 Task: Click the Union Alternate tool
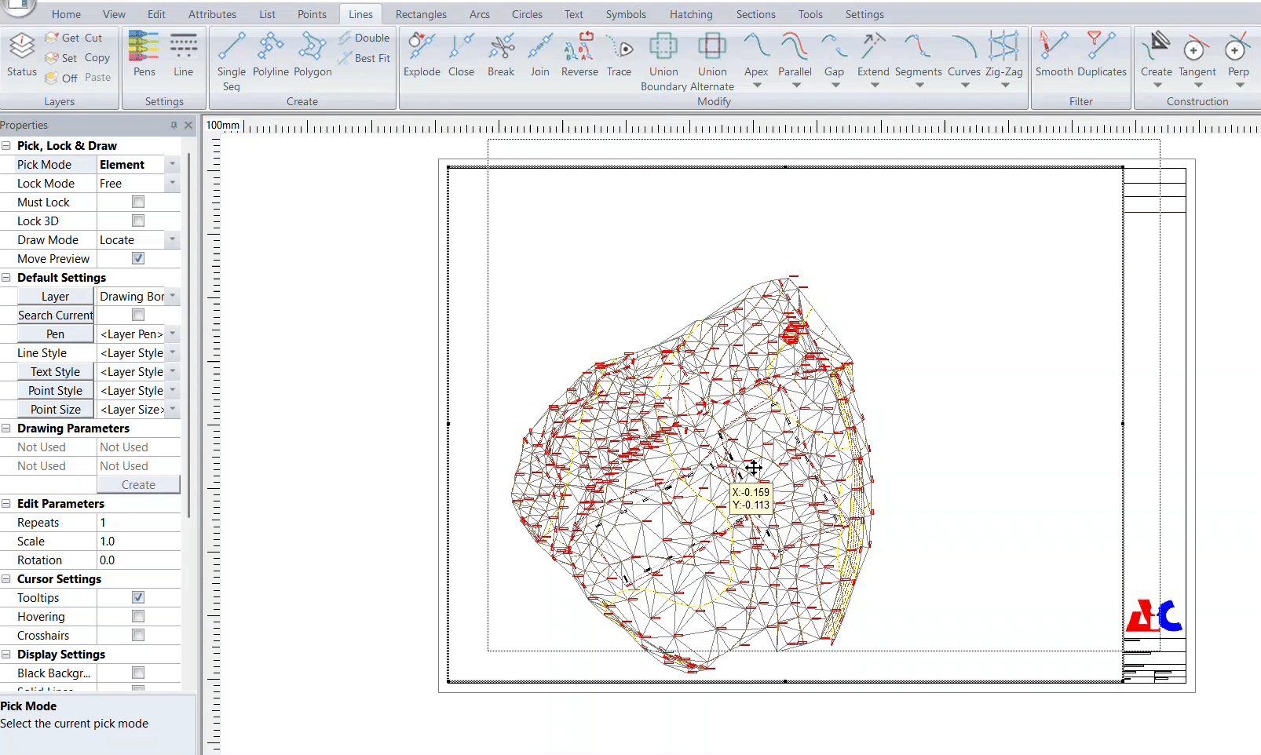tap(712, 62)
